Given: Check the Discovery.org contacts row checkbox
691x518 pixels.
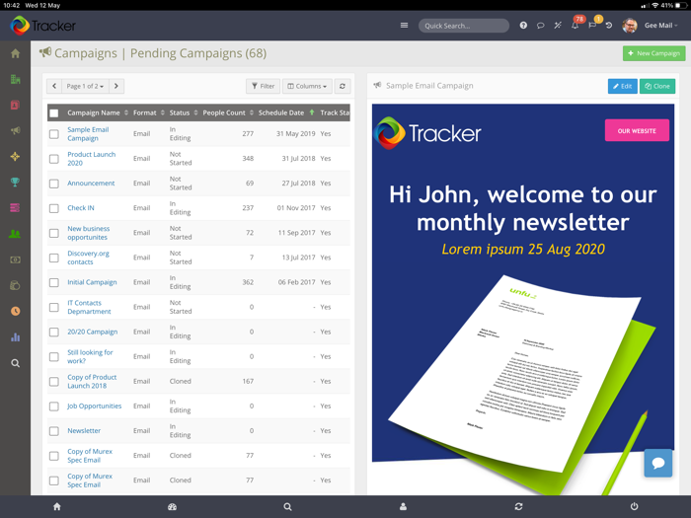Looking at the screenshot, I should (x=54, y=258).
